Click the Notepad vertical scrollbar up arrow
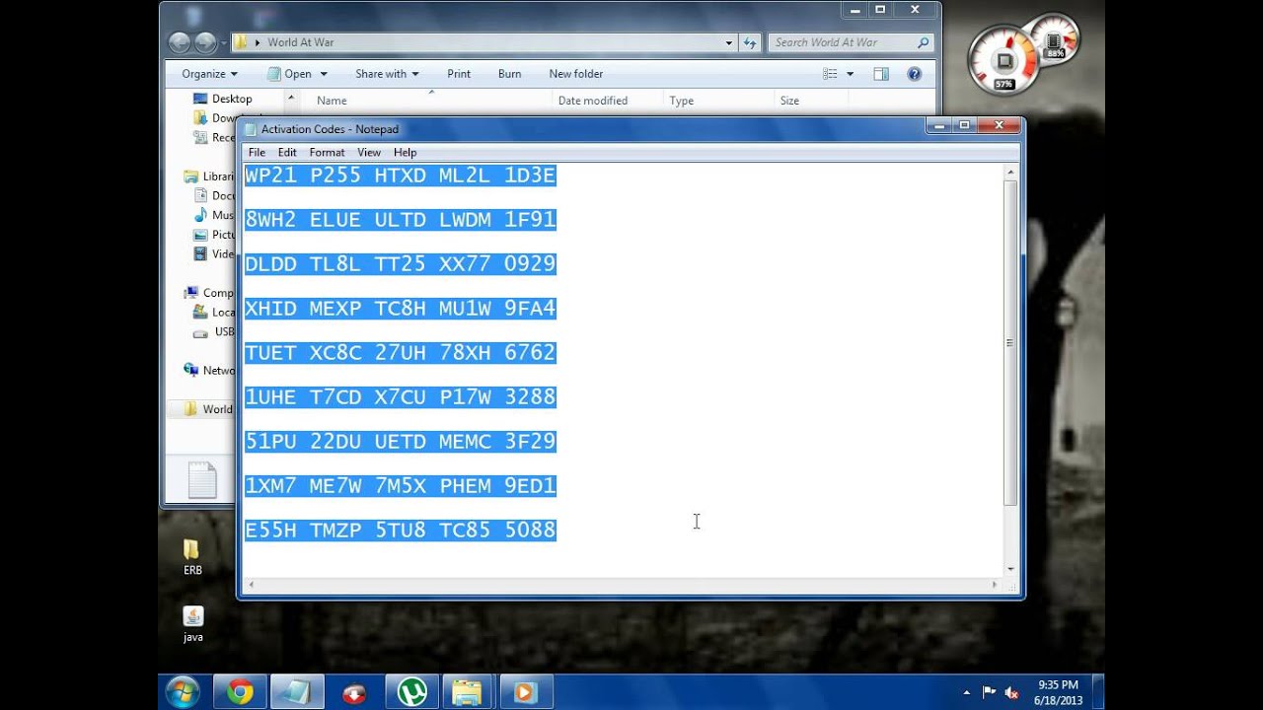1263x710 pixels. (x=1010, y=173)
